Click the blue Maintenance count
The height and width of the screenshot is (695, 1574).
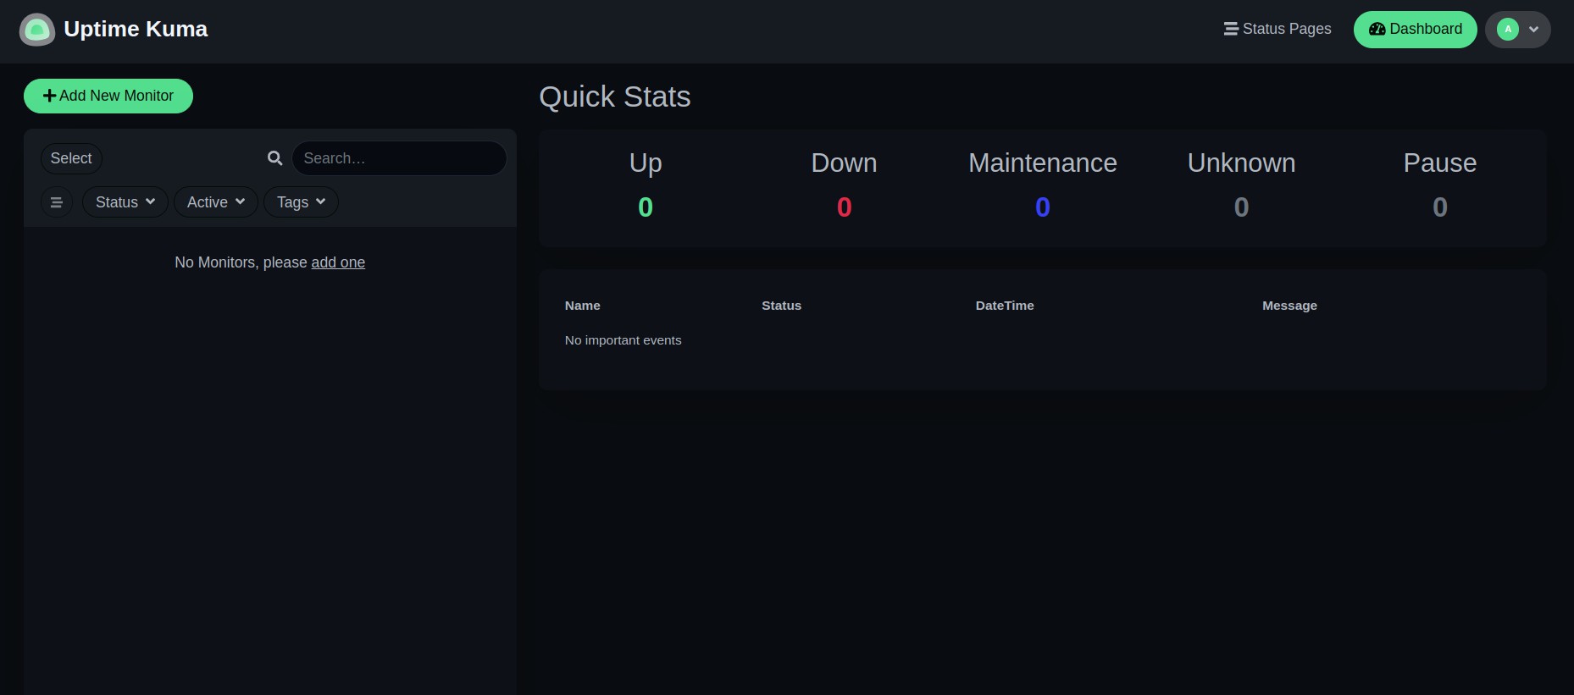tap(1042, 207)
